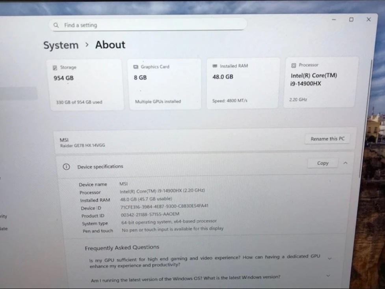This screenshot has width=385, height=289.
Task: Maximize the Settings window
Action: click(x=351, y=19)
